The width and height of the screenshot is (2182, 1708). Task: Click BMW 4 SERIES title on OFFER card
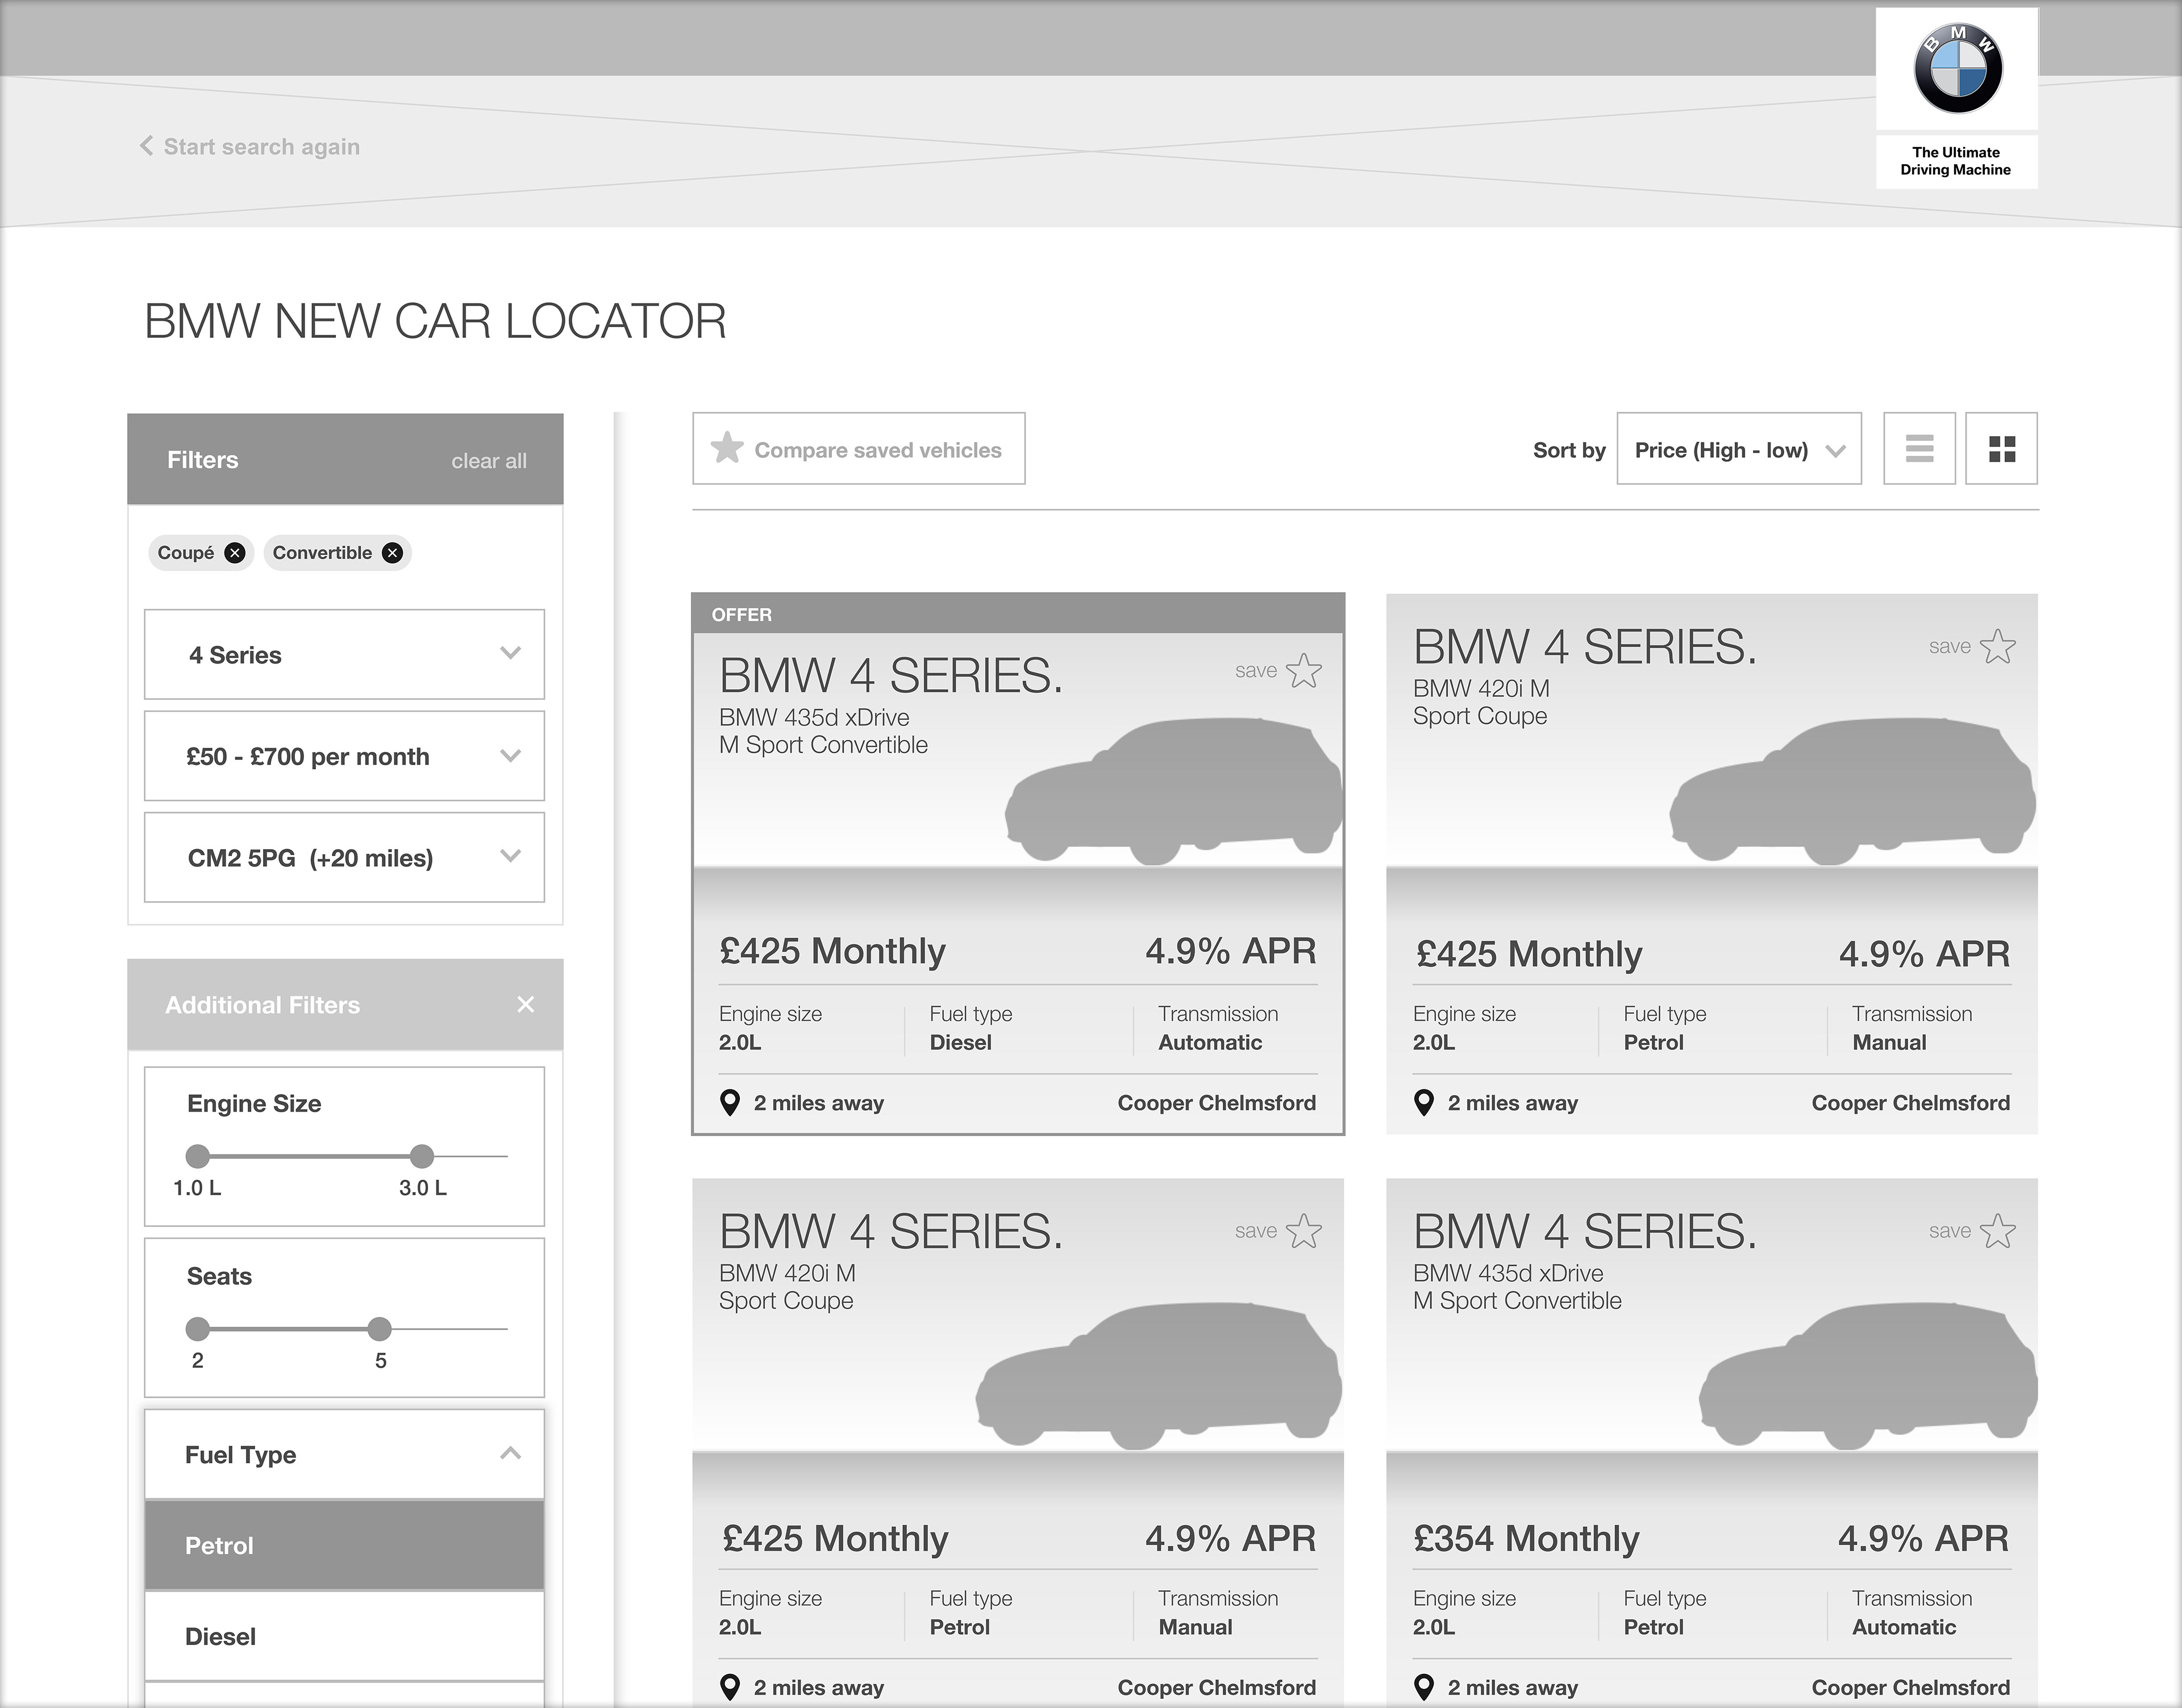[x=890, y=676]
